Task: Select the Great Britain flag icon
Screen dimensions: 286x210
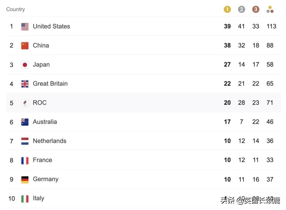Action: pyautogui.click(x=25, y=84)
